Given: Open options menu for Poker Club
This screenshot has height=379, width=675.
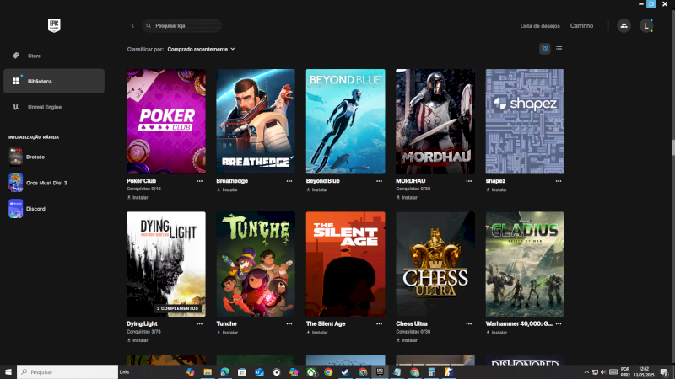Looking at the screenshot, I should pyautogui.click(x=200, y=180).
